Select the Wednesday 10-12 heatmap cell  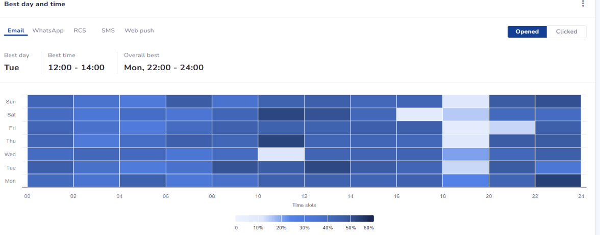coord(281,154)
